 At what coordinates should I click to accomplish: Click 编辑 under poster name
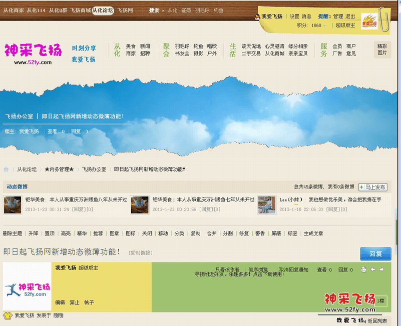pos(60,302)
